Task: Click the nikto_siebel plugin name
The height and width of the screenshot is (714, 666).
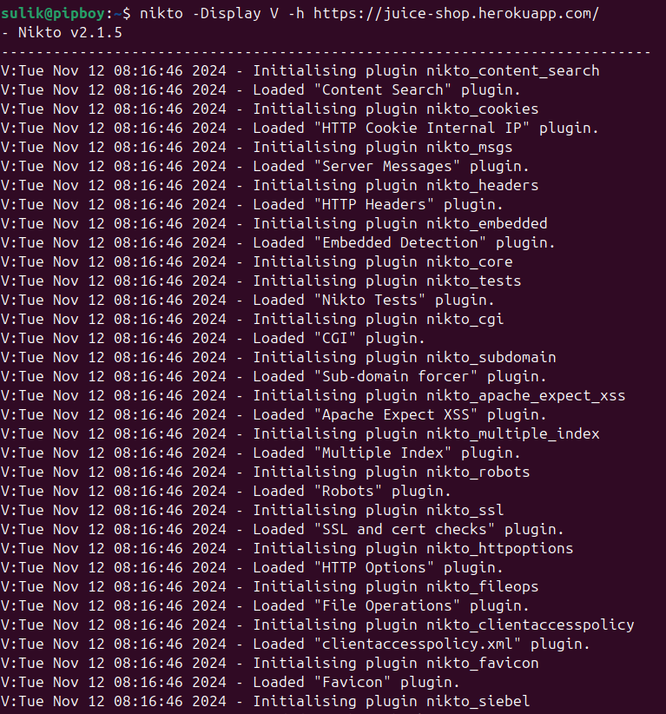Action: click(x=478, y=702)
